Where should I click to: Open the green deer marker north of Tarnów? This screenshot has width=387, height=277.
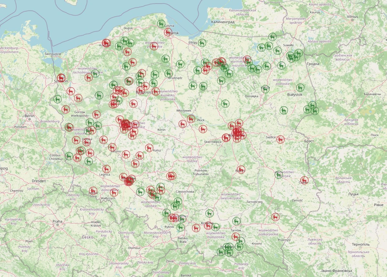point(237,221)
